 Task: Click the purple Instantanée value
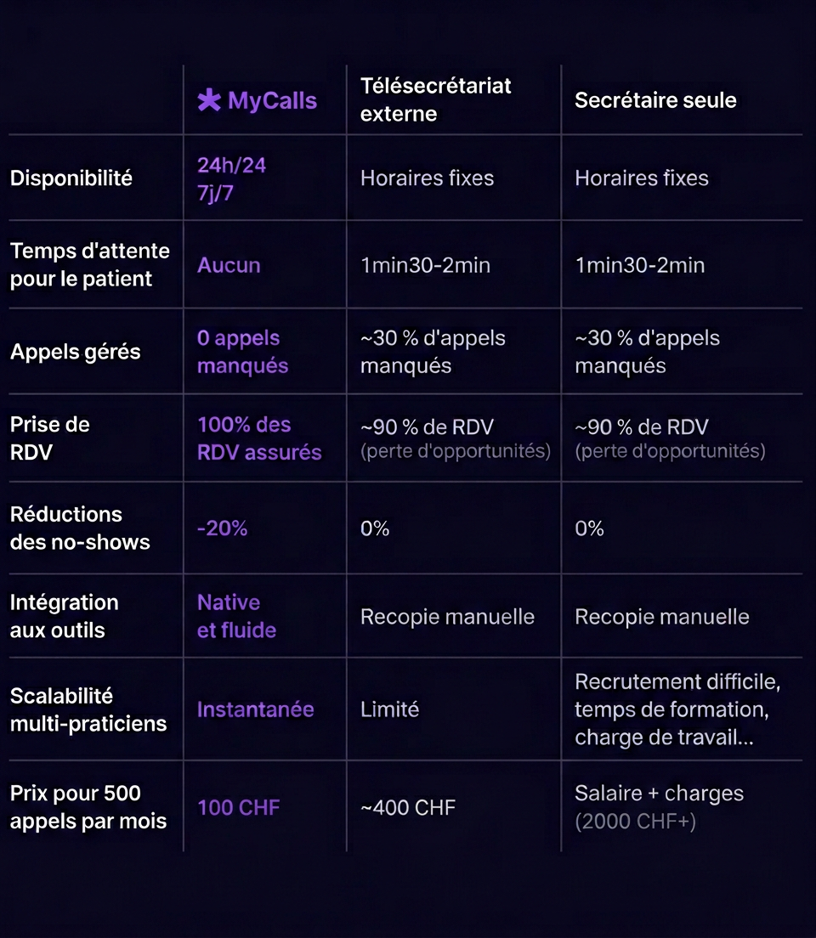[x=255, y=709]
